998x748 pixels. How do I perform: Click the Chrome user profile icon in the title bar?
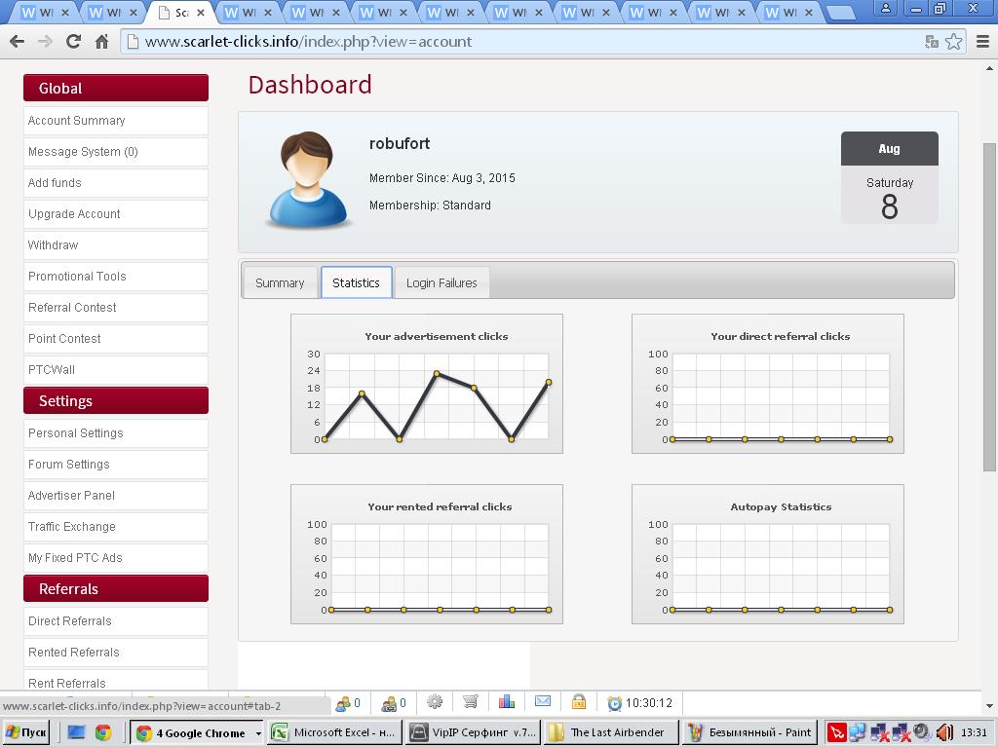885,8
